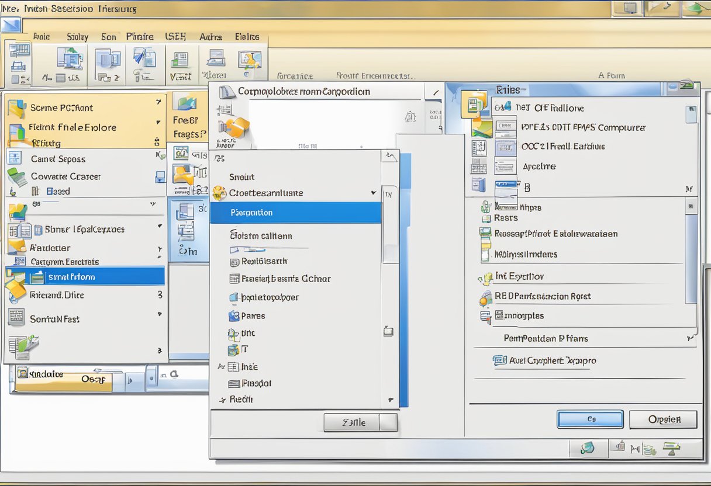Open the Croettesamluane dropdown arrow
The image size is (711, 486).
[373, 193]
